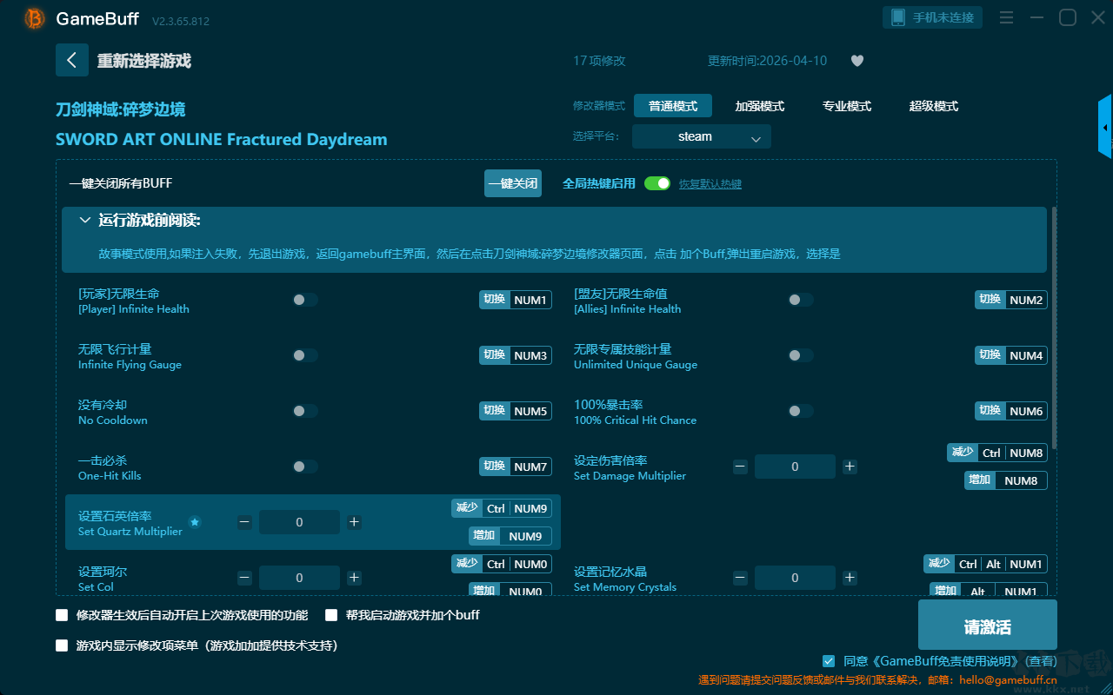Increase the Set Col value

tap(354, 578)
